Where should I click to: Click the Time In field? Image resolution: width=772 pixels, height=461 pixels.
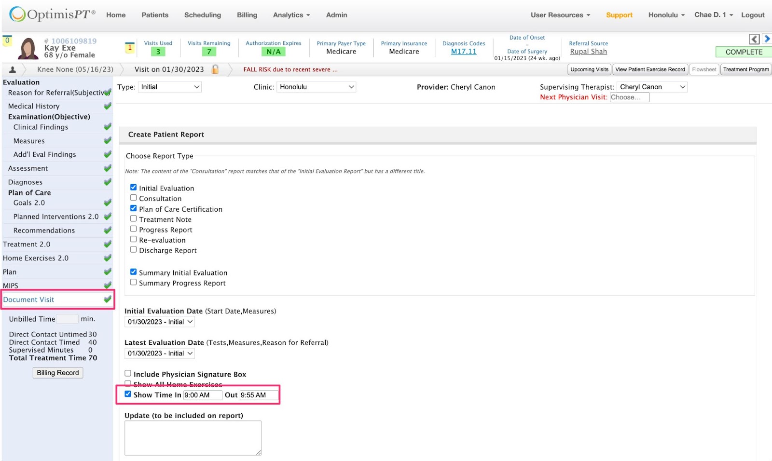pos(203,395)
